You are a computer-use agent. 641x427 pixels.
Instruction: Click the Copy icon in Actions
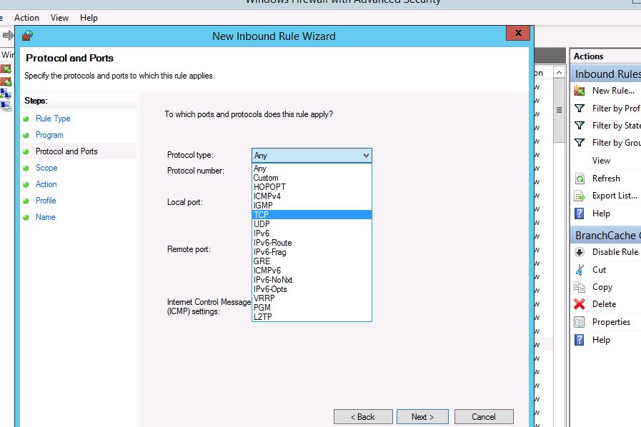[580, 287]
